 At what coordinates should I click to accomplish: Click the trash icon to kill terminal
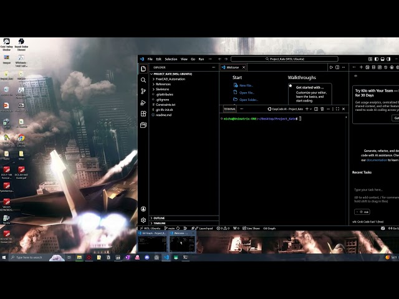(322, 109)
